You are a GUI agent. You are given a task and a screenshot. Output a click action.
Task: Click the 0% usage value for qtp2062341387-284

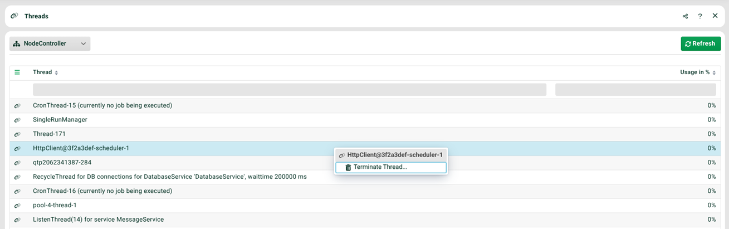(711, 163)
